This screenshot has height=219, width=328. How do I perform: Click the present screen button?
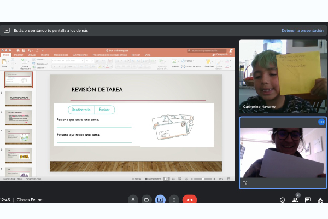[x=160, y=200]
